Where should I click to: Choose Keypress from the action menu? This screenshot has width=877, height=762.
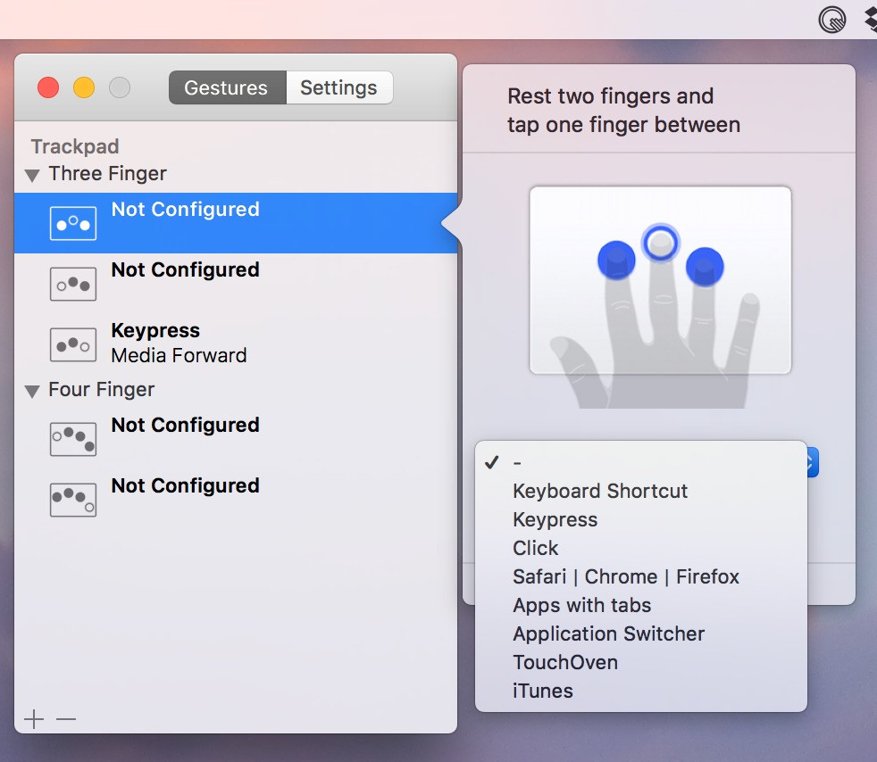tap(641, 519)
